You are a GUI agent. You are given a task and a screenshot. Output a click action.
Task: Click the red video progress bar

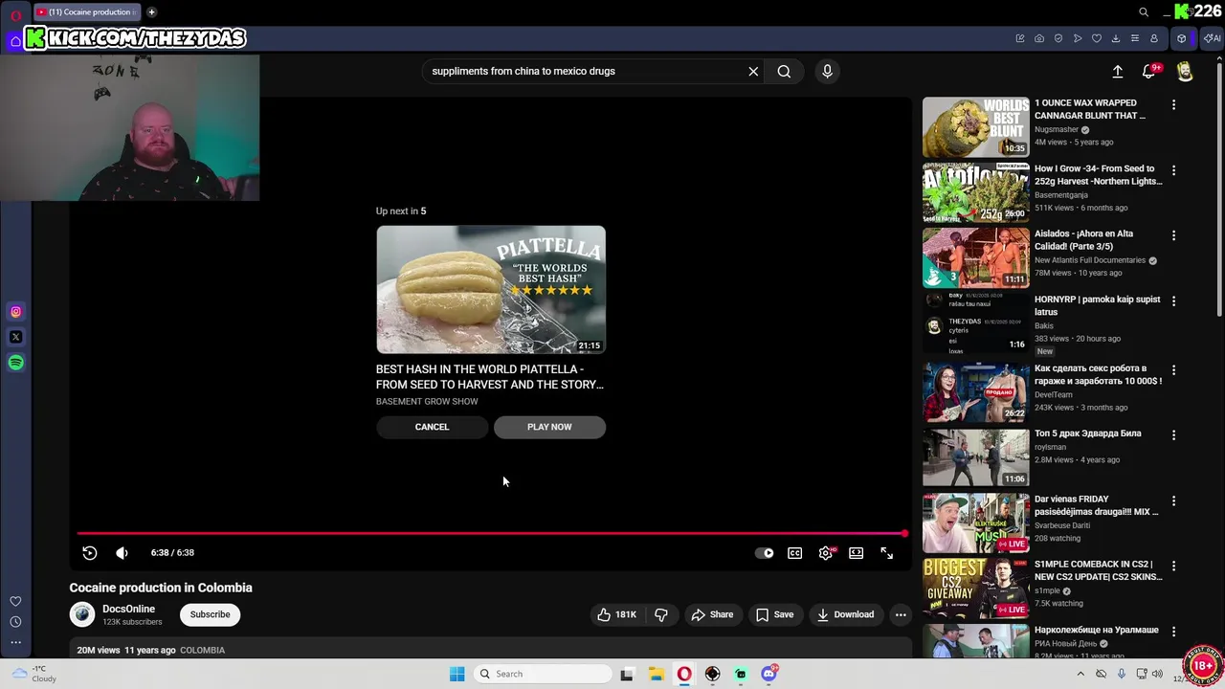click(x=491, y=533)
